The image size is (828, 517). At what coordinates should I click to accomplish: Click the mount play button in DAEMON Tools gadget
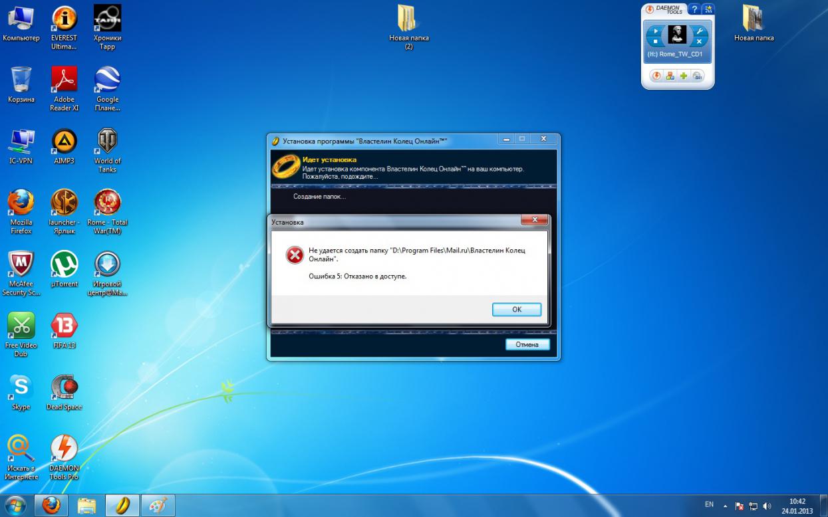click(x=656, y=31)
